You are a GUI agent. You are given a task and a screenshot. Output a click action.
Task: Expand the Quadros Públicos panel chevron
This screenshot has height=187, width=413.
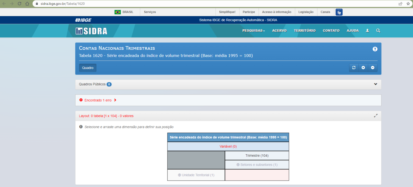(x=375, y=84)
